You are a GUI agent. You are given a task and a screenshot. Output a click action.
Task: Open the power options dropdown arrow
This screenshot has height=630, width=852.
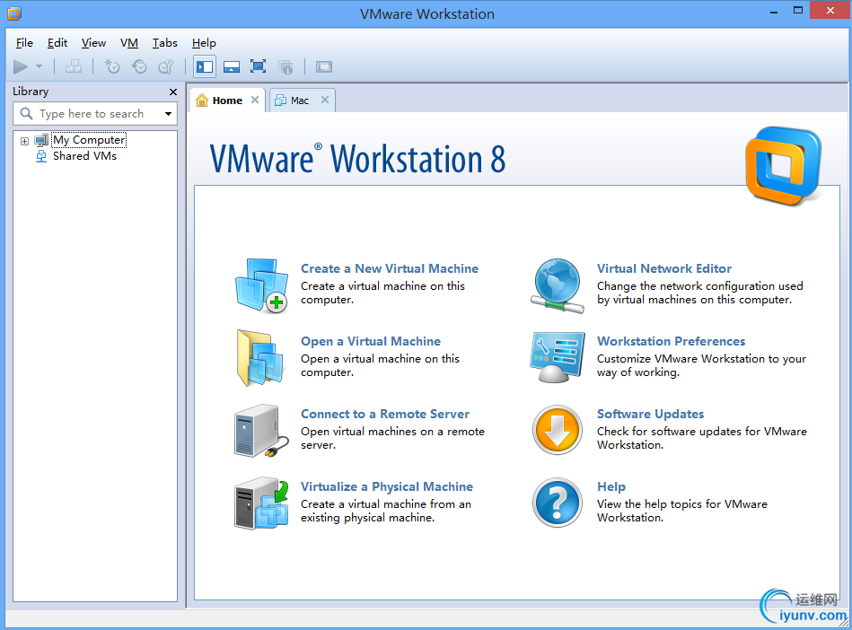coord(39,66)
